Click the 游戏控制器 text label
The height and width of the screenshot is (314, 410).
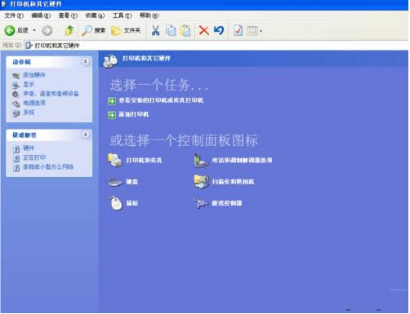(x=227, y=203)
